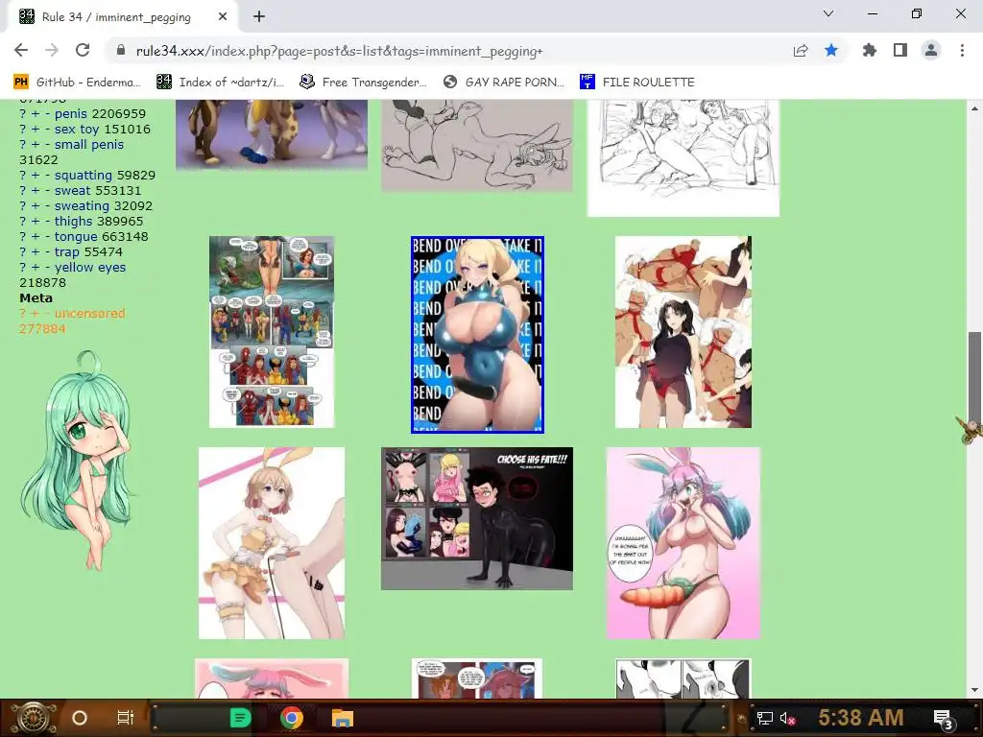Exclude sweat using its - link
Viewport: 983px width, 737px height.
click(48, 191)
